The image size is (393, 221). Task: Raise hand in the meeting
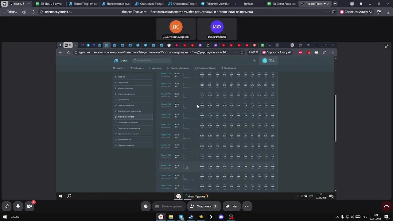pos(146,206)
